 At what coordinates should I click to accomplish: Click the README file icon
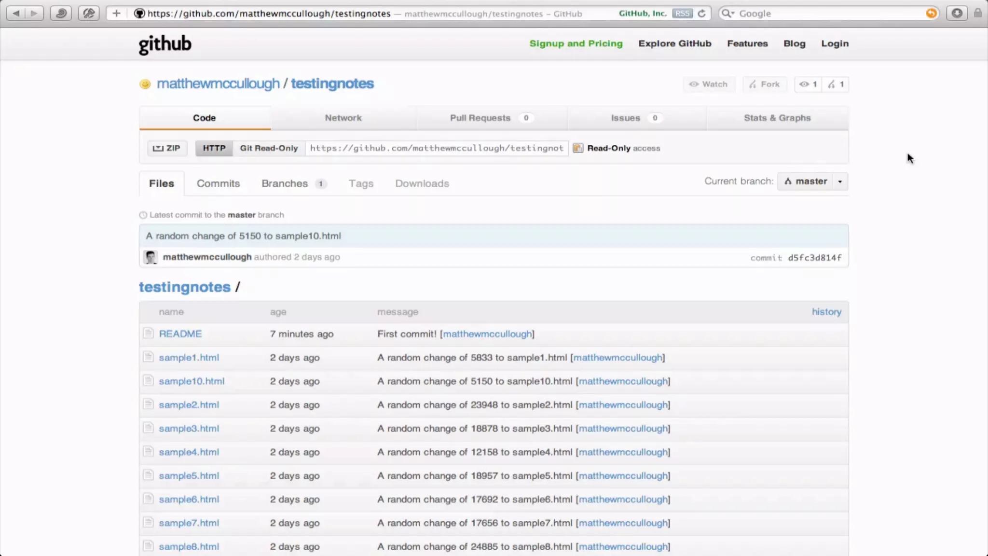pos(148,333)
